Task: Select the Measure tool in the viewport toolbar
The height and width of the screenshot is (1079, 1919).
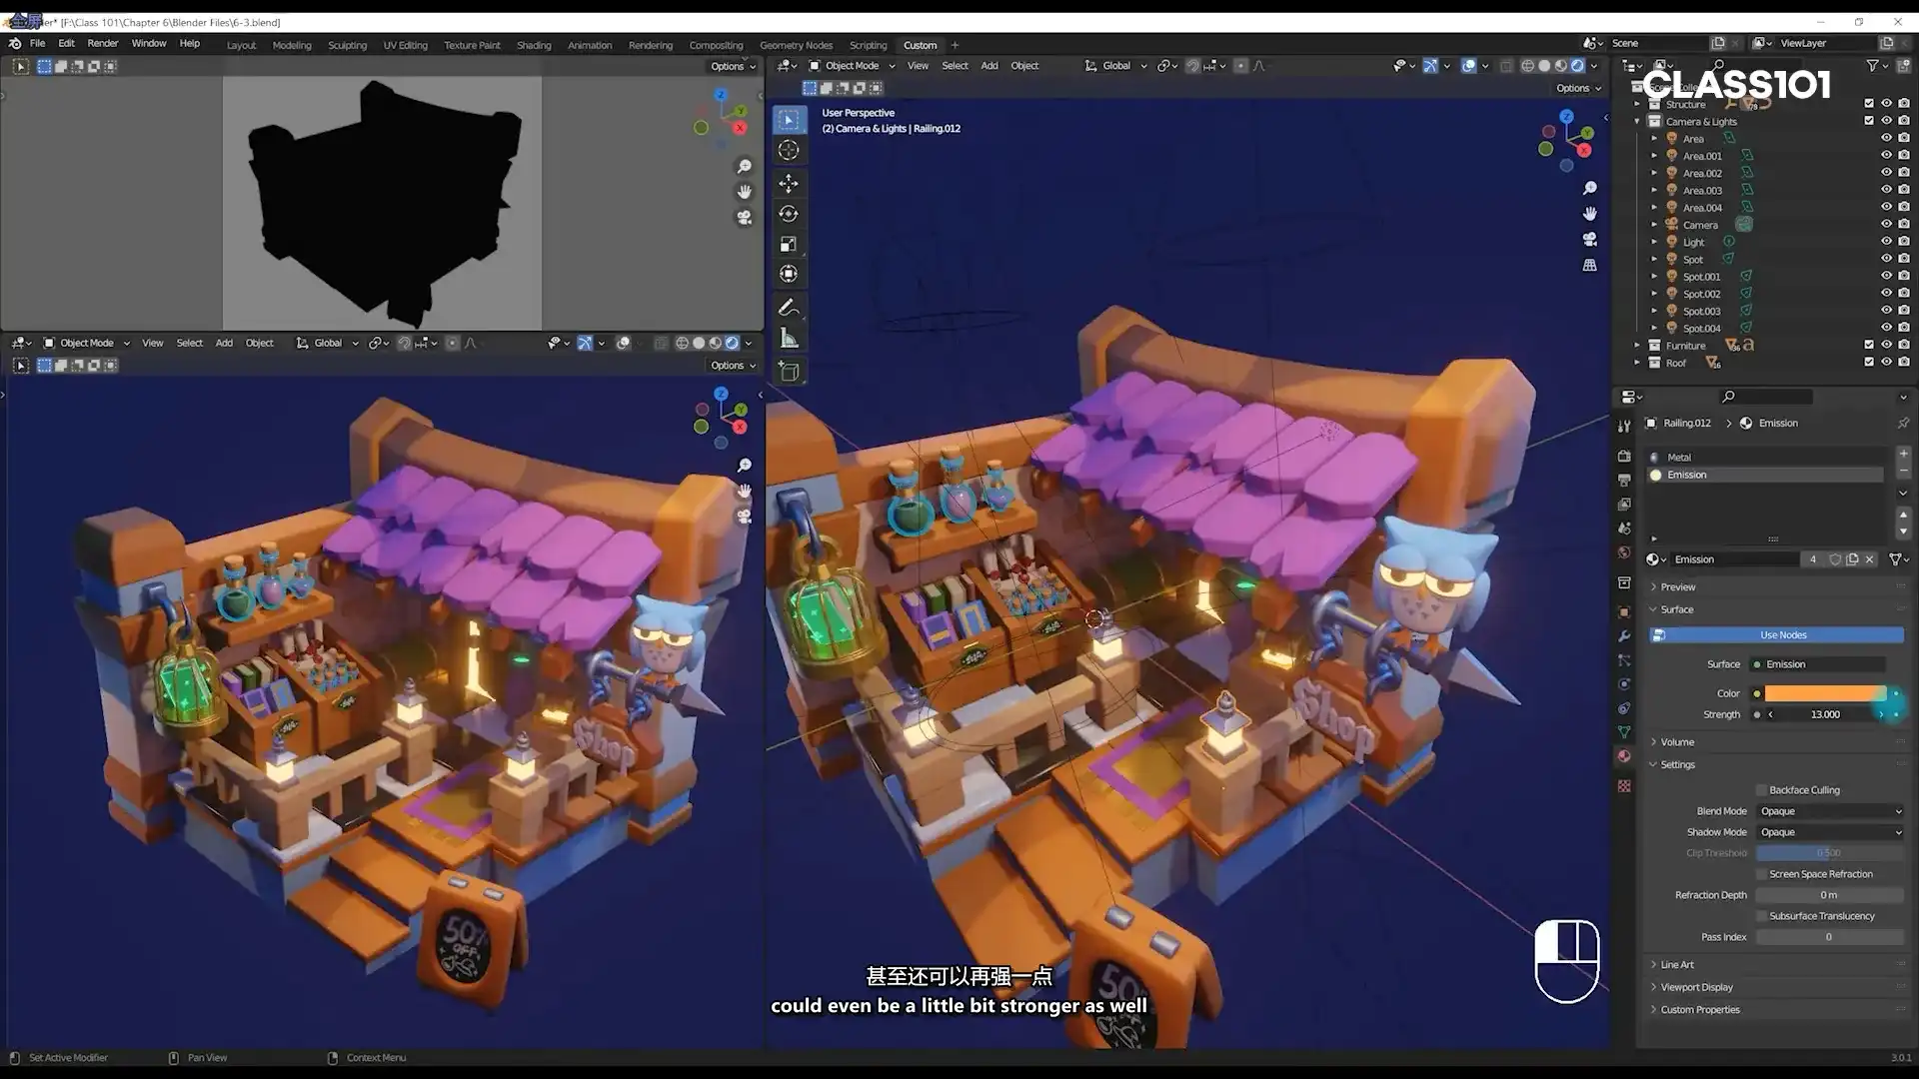Action: 789,338
